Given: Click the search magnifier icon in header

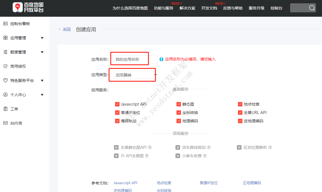Looking at the screenshot, I should pos(312,8).
